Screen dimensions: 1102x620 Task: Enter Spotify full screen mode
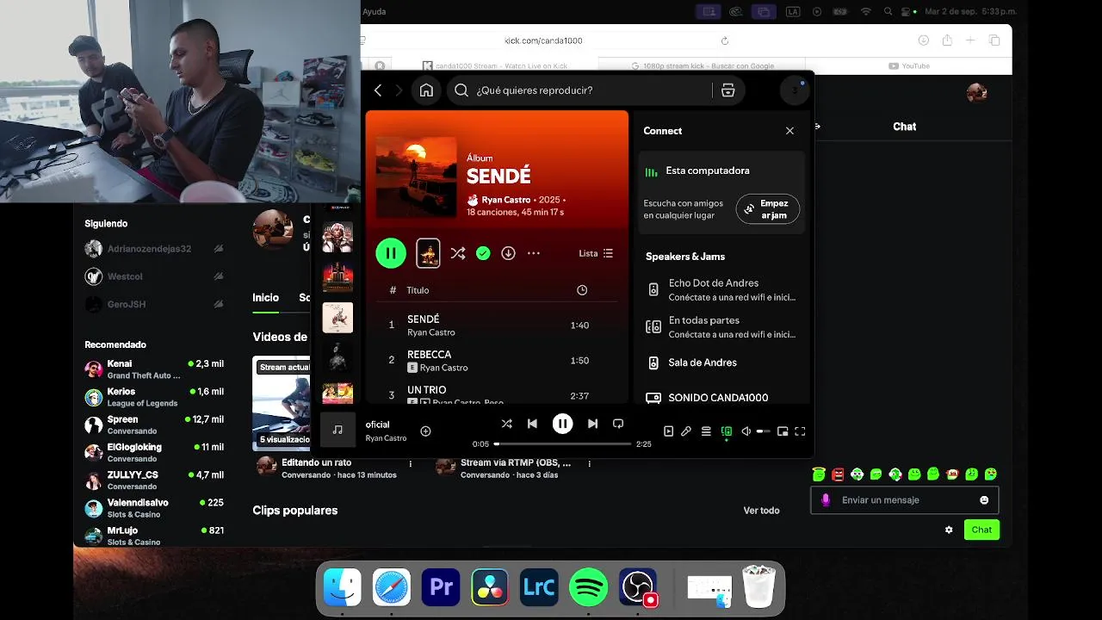pyautogui.click(x=800, y=431)
